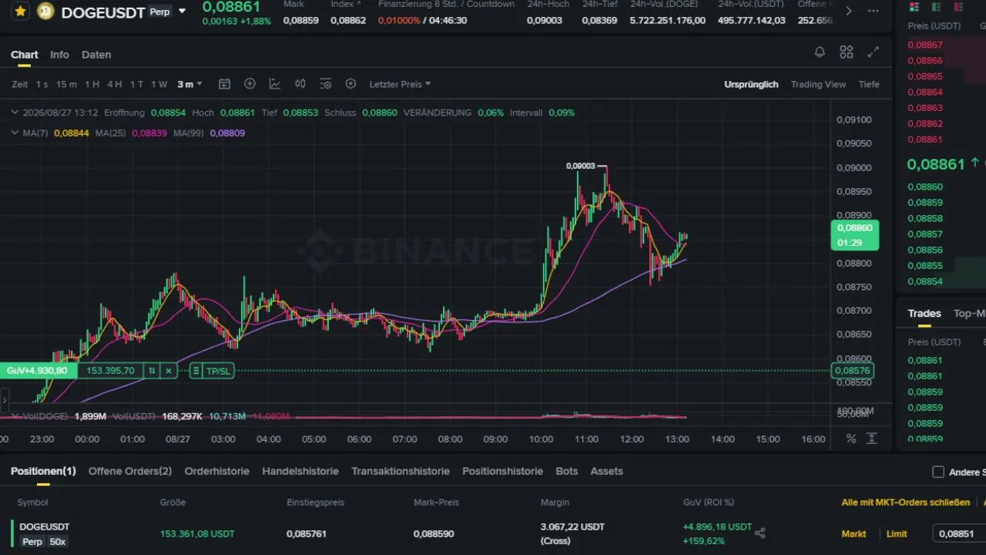Viewport: 986px width, 555px height.
Task: Open technical indicators line-chart icon
Action: [275, 84]
